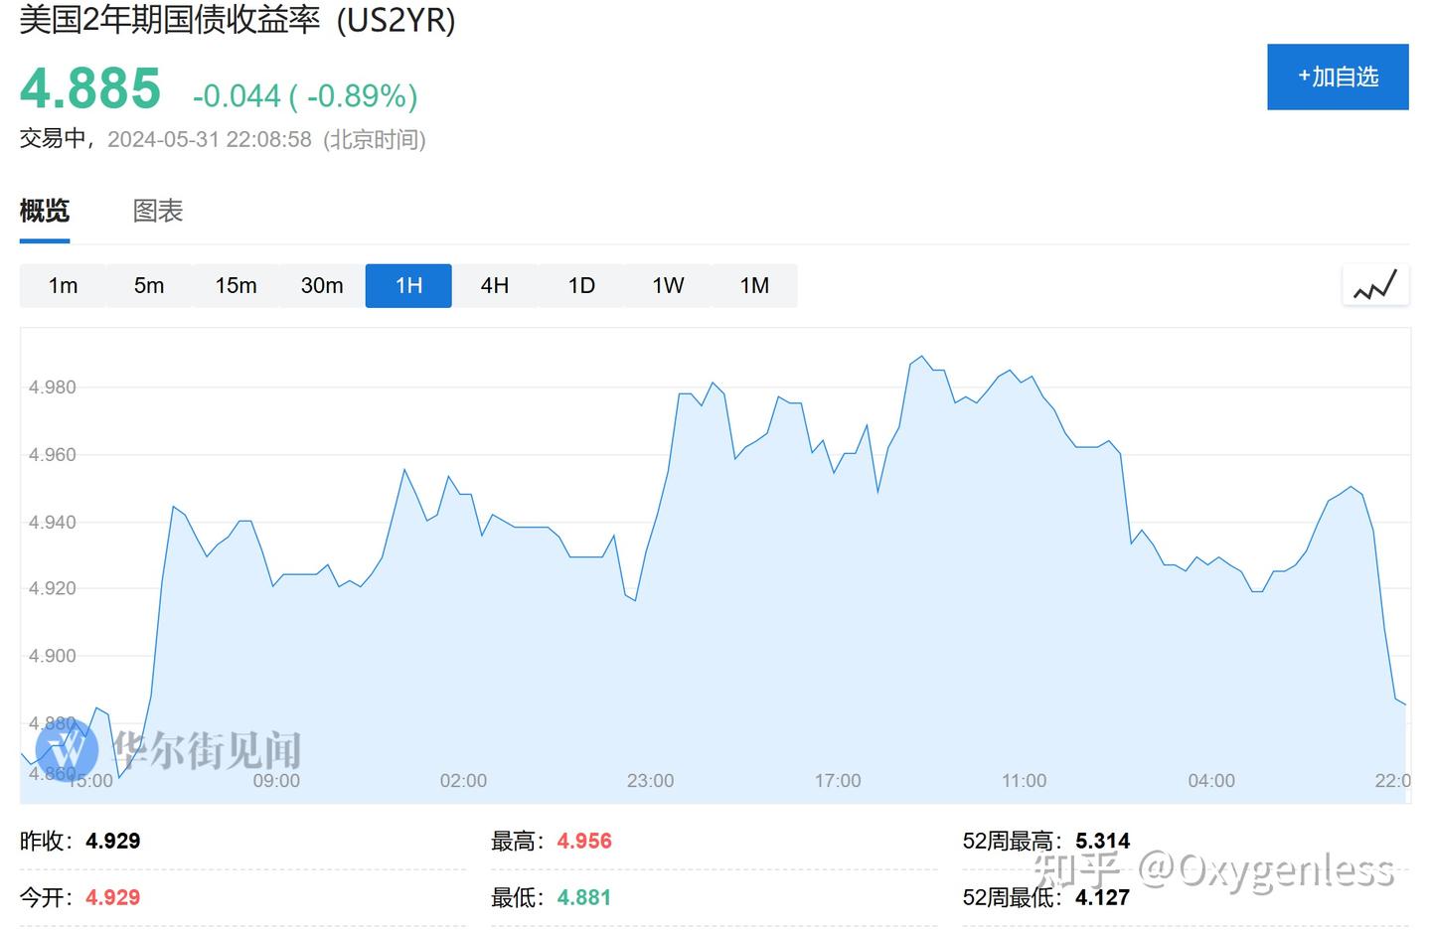Click the 最高 value 4.956
This screenshot has width=1431, height=934.
pos(584,841)
